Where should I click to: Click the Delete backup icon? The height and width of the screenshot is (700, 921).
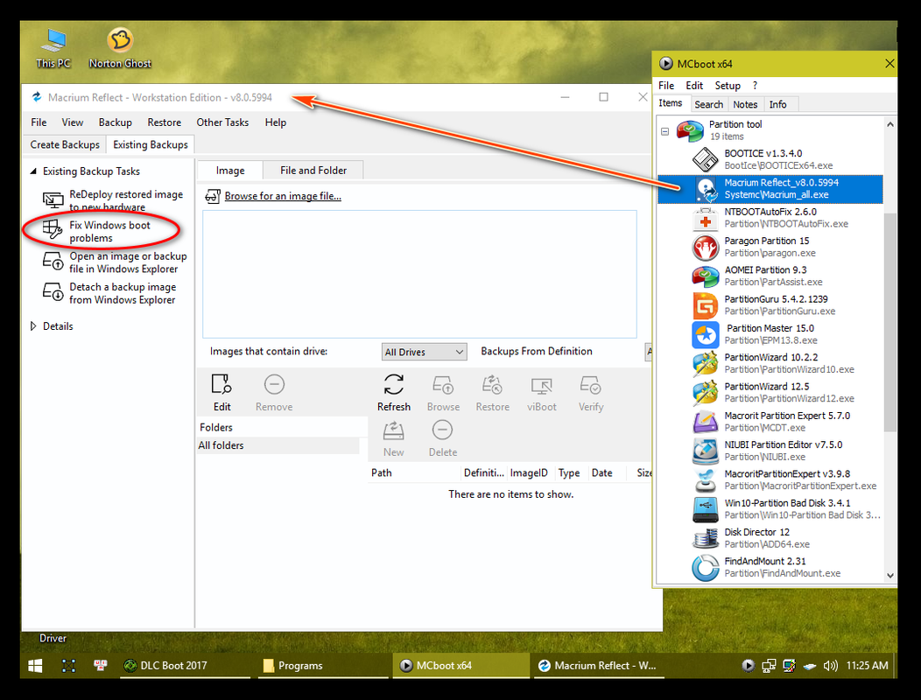tap(442, 438)
